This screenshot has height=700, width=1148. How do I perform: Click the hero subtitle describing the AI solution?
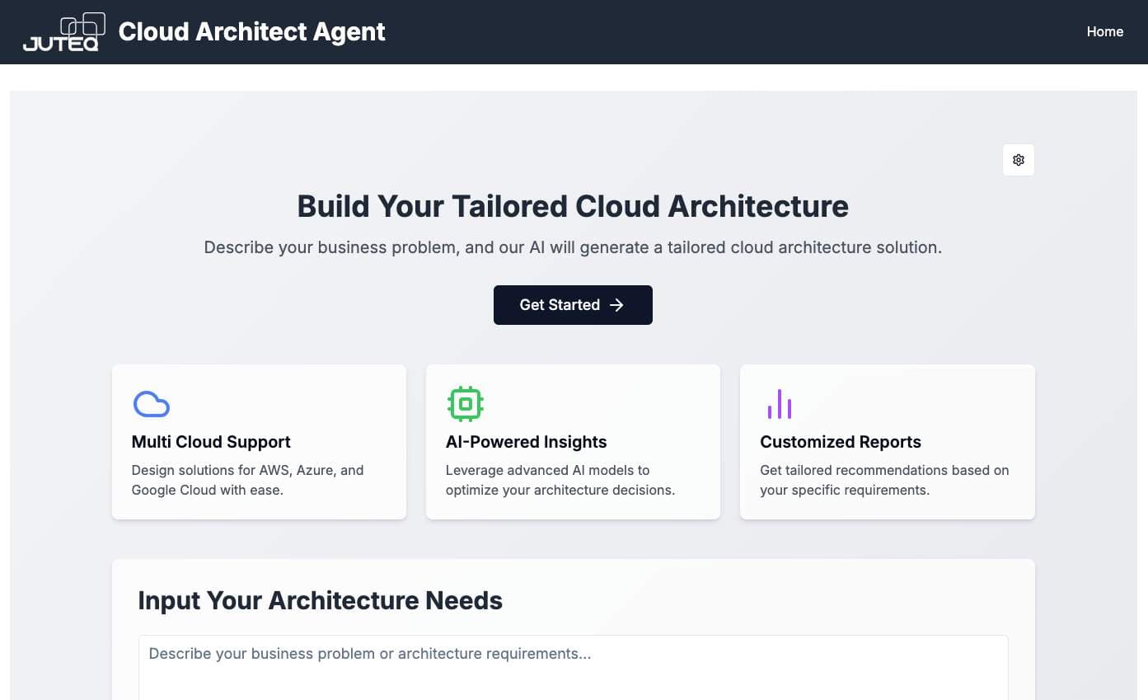(573, 247)
